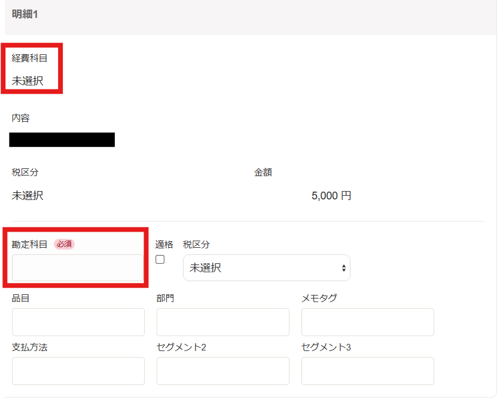Enable the 適格 checkbox
The width and height of the screenshot is (500, 400).
click(x=160, y=260)
